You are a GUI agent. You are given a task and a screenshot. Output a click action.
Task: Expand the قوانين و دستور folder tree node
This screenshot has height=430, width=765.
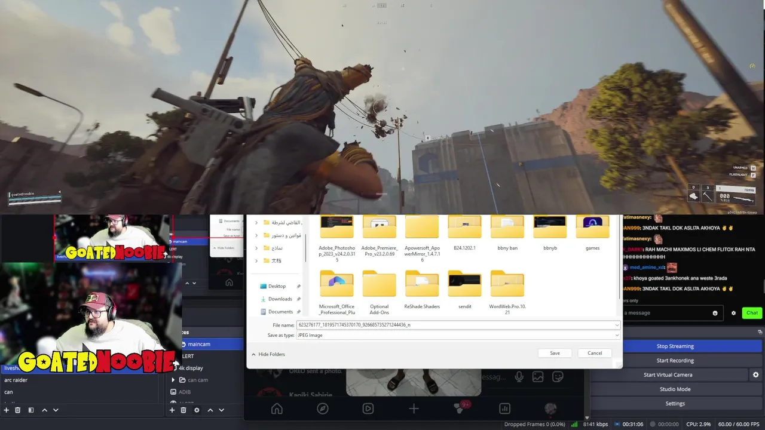click(256, 235)
